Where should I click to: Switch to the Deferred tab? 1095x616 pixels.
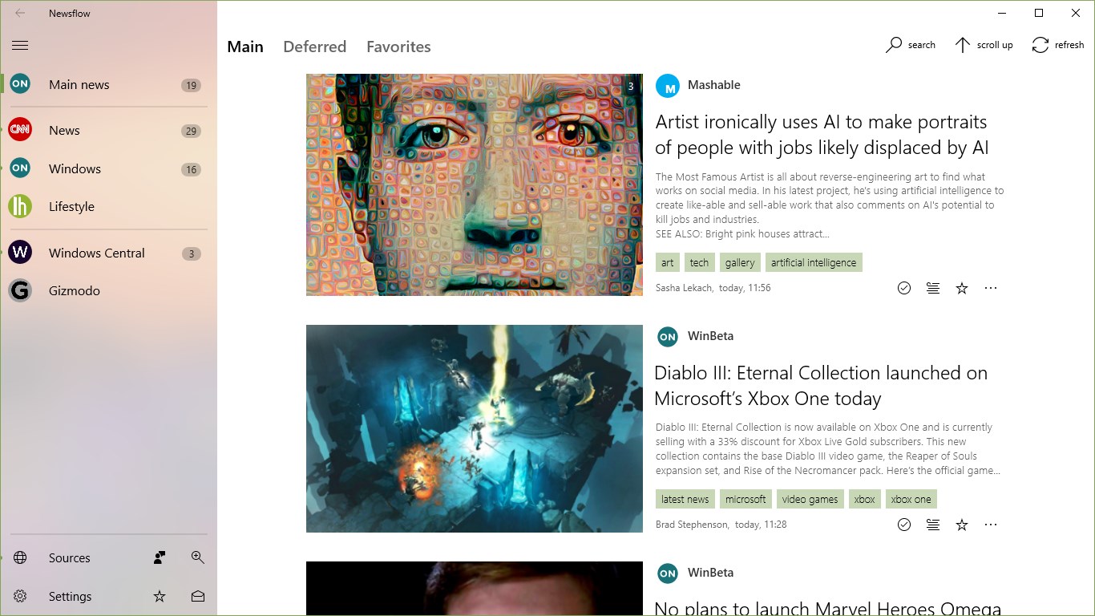pos(314,47)
